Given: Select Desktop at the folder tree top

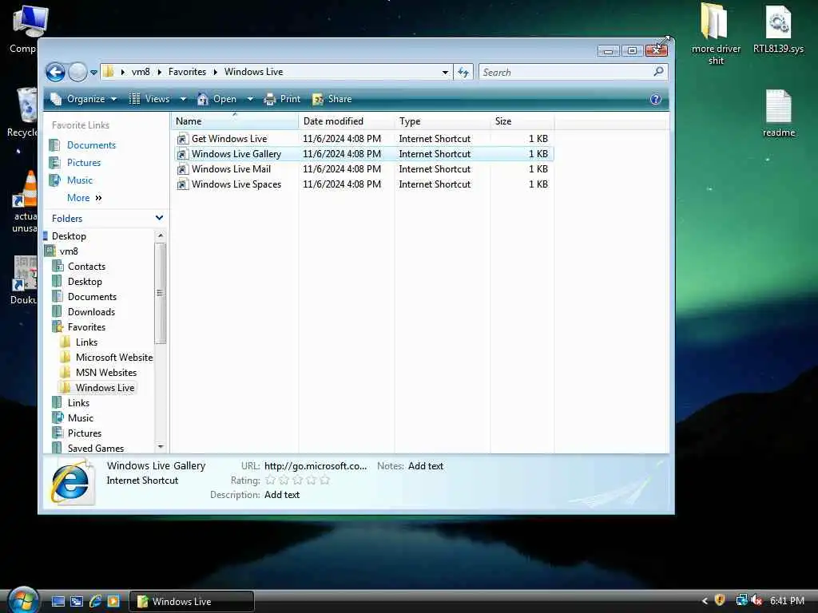Looking at the screenshot, I should pyautogui.click(x=69, y=236).
